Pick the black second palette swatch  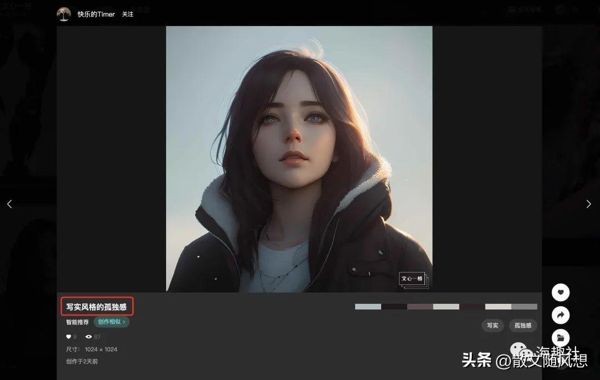coord(394,307)
